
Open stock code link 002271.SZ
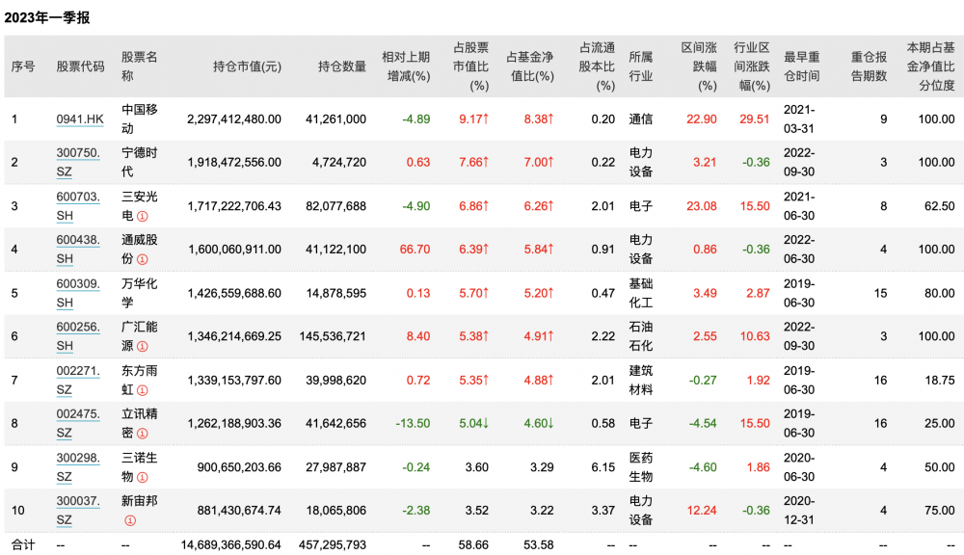(78, 380)
